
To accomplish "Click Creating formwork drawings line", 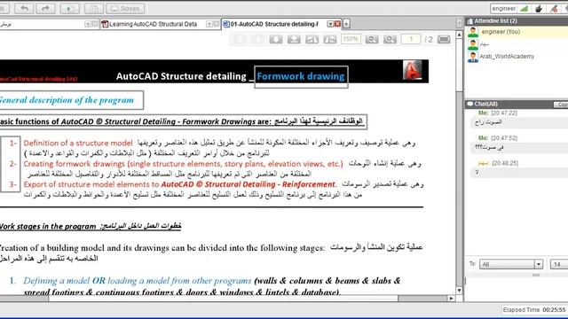I will pyautogui.click(x=183, y=164).
